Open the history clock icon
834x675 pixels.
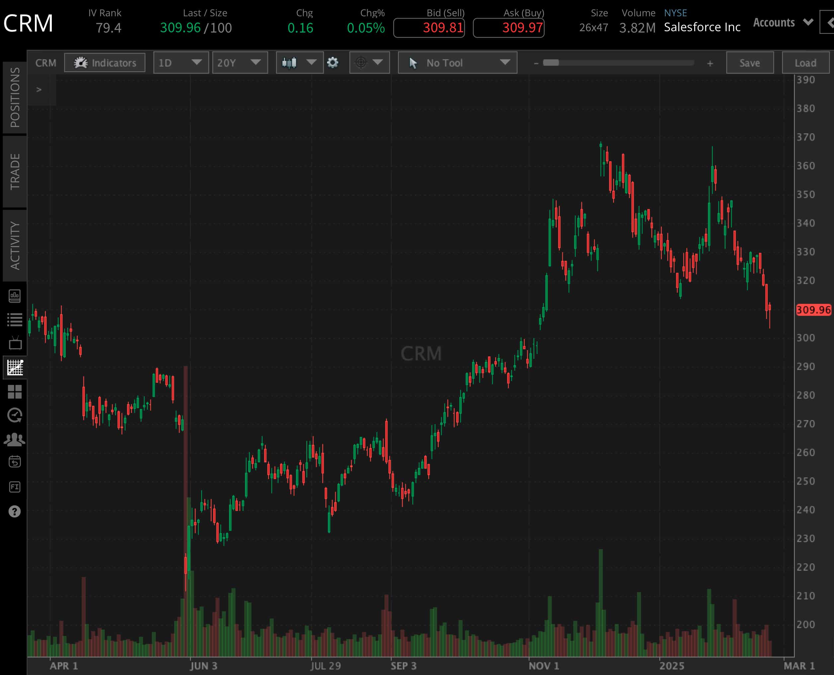[x=15, y=414]
